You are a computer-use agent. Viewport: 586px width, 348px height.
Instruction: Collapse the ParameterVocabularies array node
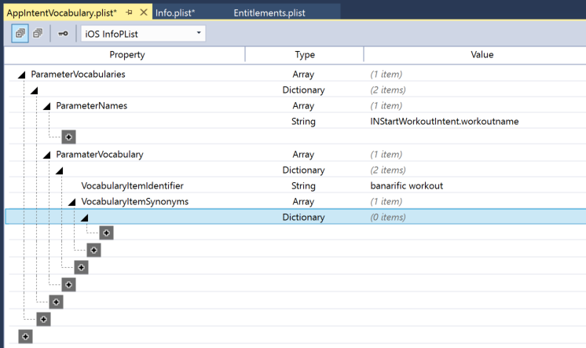[22, 75]
